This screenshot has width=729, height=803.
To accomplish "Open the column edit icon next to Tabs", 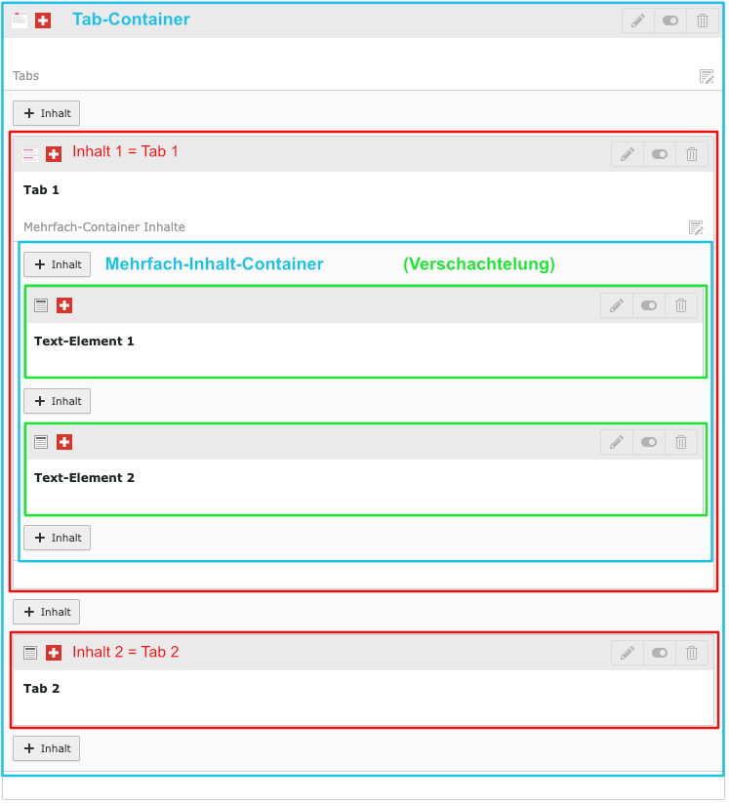I will click(707, 77).
